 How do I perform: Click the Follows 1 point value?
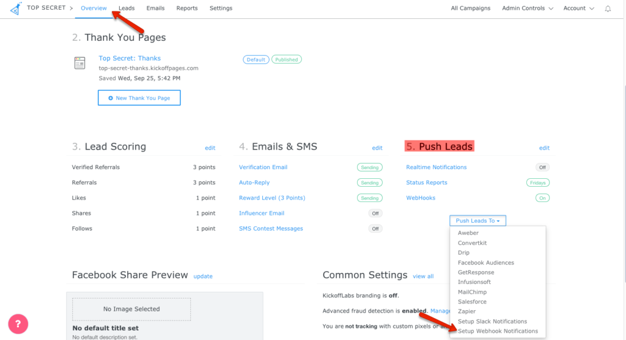[x=205, y=228]
